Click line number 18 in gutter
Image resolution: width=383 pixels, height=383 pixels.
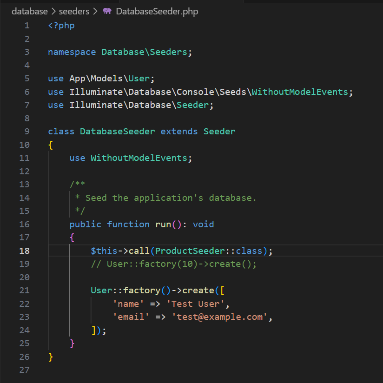point(25,251)
